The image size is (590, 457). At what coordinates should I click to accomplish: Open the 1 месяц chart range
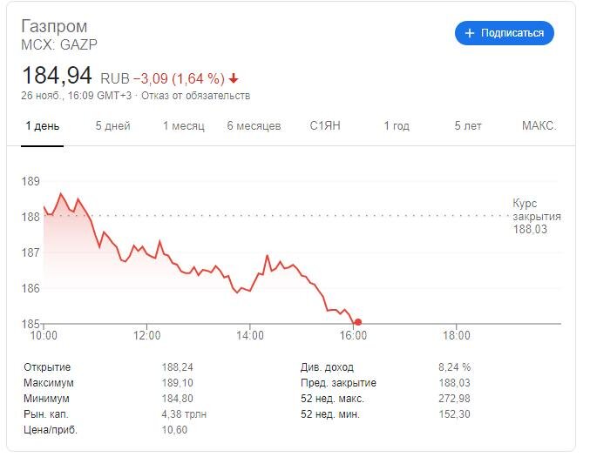[184, 126]
